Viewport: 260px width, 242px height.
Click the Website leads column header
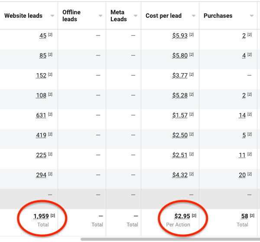[x=23, y=16]
